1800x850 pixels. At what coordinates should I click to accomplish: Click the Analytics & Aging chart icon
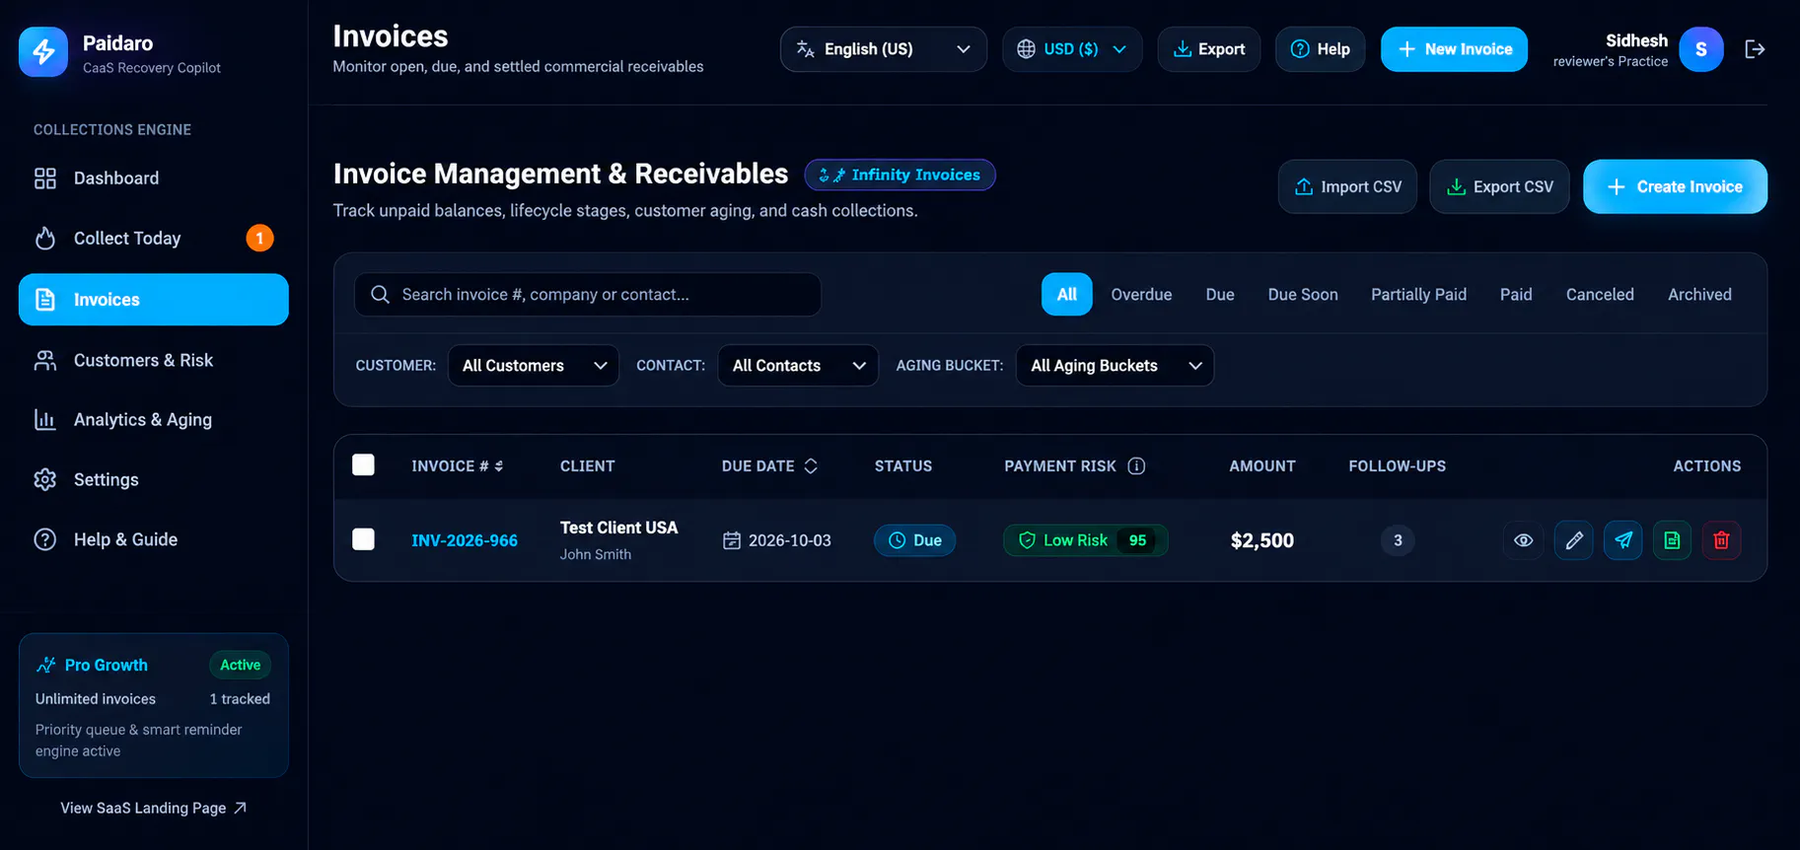coord(45,420)
